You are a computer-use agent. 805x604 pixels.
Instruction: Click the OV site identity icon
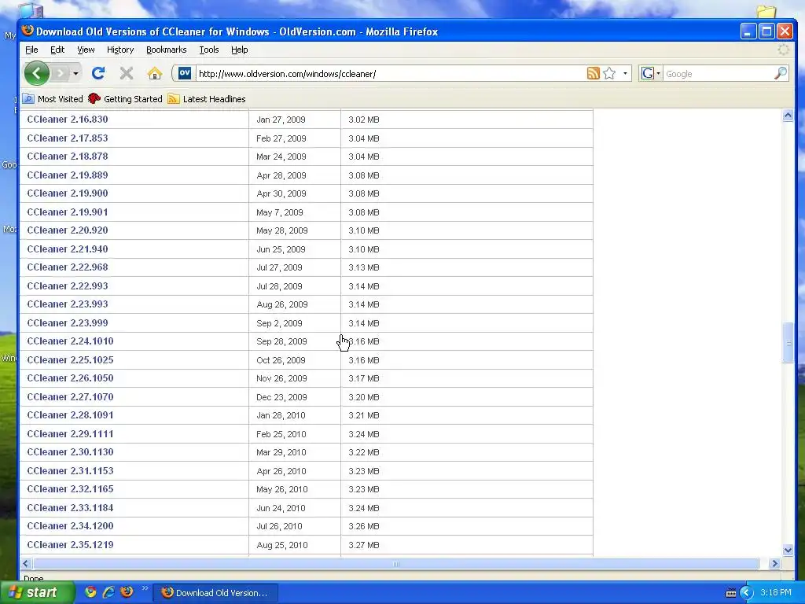click(185, 73)
